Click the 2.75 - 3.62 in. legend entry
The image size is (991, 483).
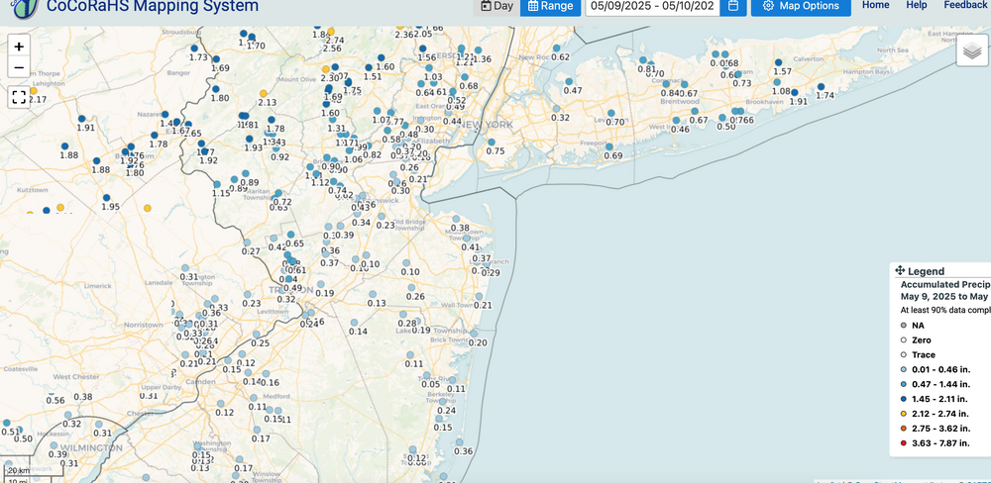[936, 429]
